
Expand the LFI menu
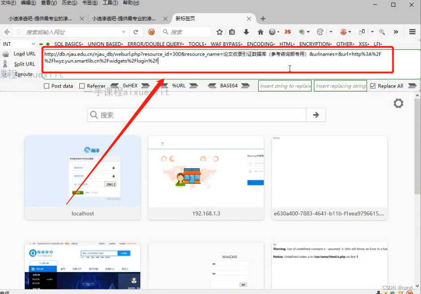tap(378, 44)
